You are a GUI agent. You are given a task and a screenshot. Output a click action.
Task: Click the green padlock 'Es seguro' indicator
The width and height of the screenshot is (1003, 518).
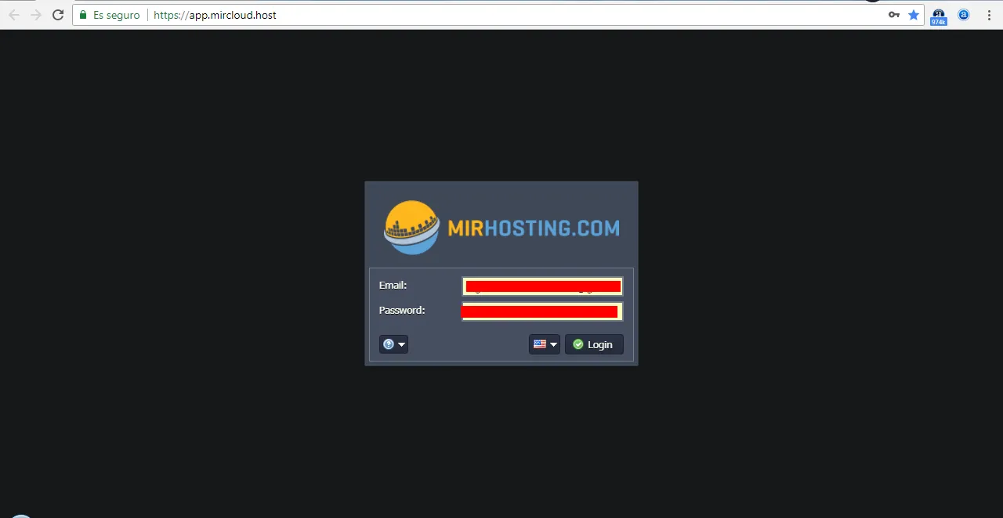(110, 15)
